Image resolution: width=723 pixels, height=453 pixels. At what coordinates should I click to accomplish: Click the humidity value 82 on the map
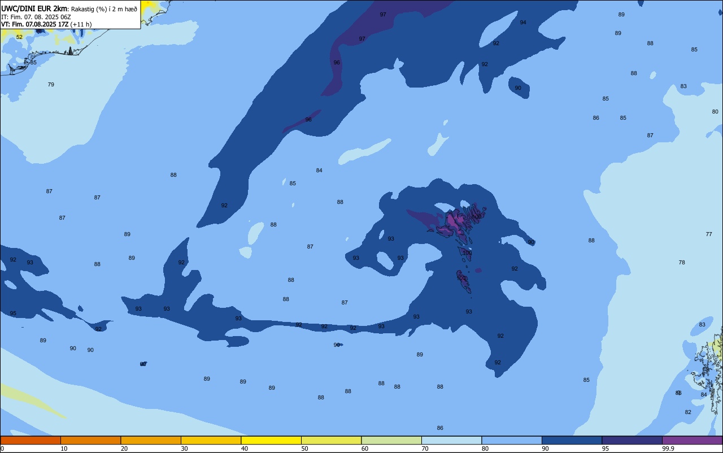click(x=688, y=412)
